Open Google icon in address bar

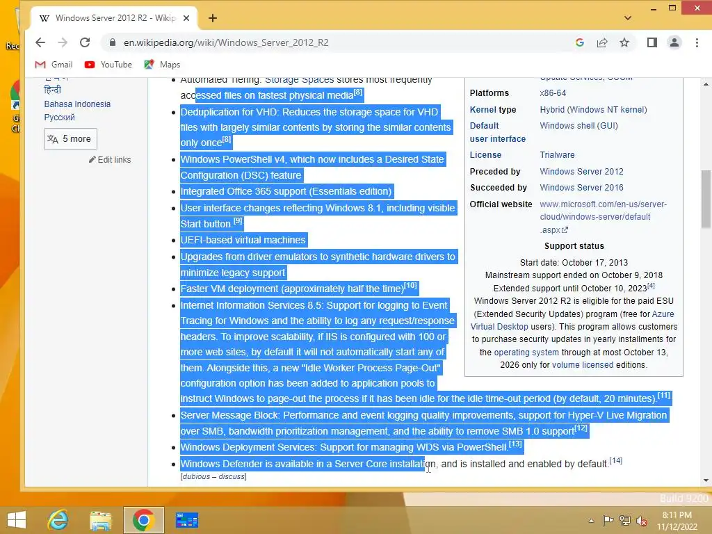pyautogui.click(x=579, y=42)
